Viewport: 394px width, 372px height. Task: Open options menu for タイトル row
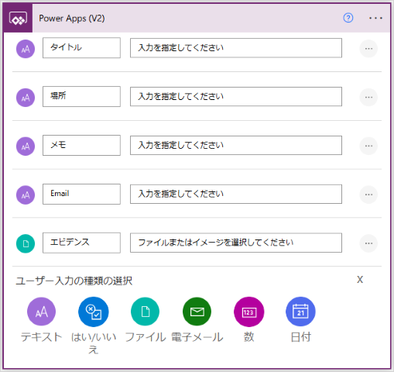(x=368, y=49)
